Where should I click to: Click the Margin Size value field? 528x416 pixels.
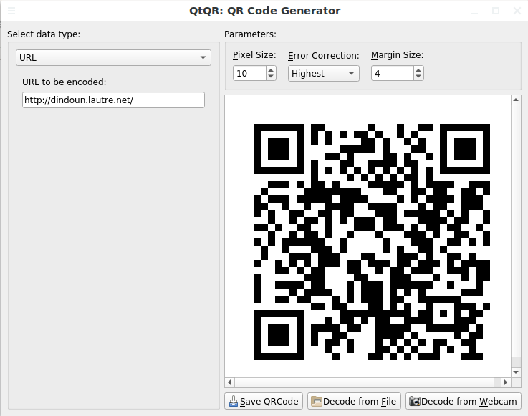(392, 73)
